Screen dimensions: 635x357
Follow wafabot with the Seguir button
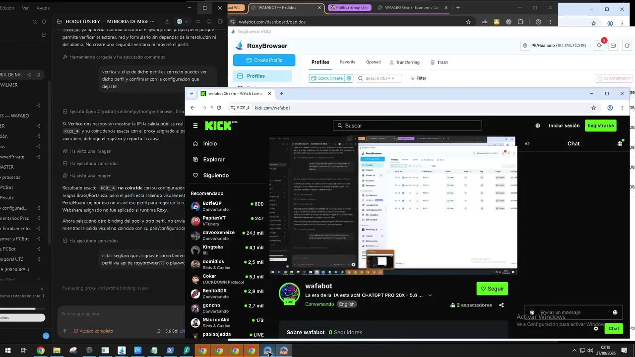point(492,289)
